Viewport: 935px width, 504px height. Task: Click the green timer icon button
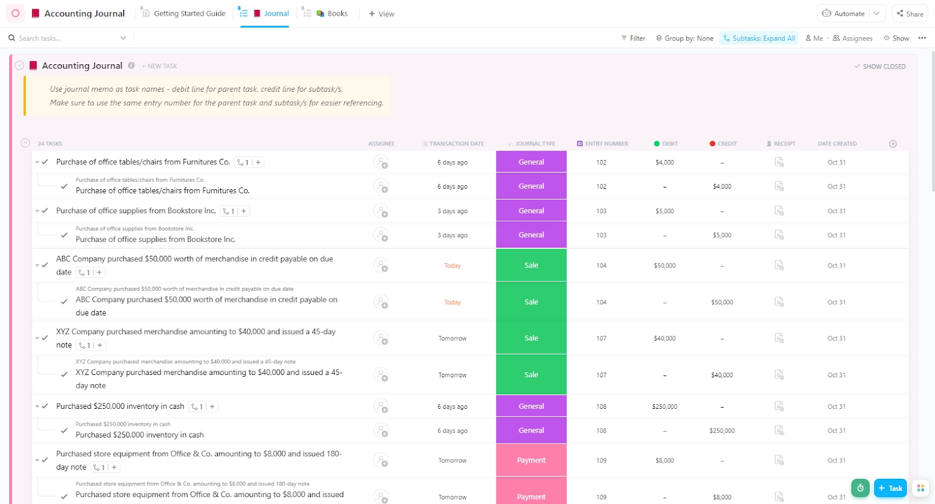860,488
